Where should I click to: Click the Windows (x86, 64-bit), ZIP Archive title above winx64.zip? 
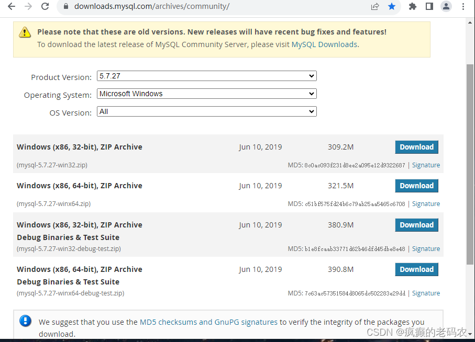point(80,186)
